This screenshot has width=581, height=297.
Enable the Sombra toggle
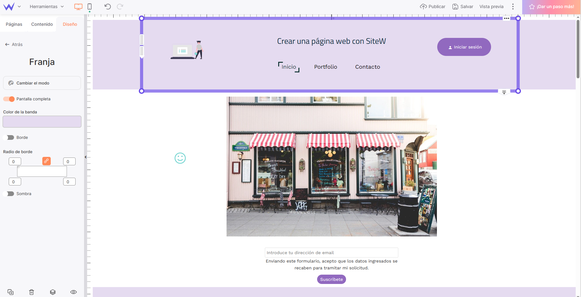coord(9,194)
